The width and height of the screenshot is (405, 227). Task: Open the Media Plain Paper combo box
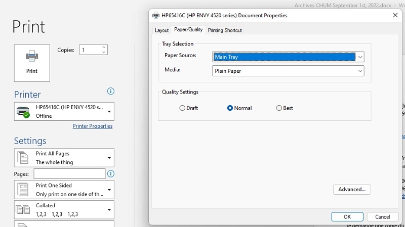tap(288, 71)
